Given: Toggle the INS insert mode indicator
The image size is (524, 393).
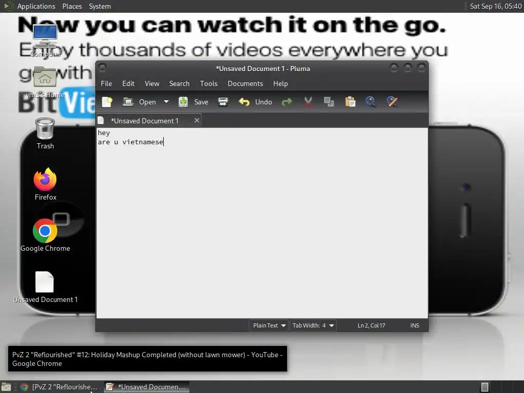Looking at the screenshot, I should (414, 325).
